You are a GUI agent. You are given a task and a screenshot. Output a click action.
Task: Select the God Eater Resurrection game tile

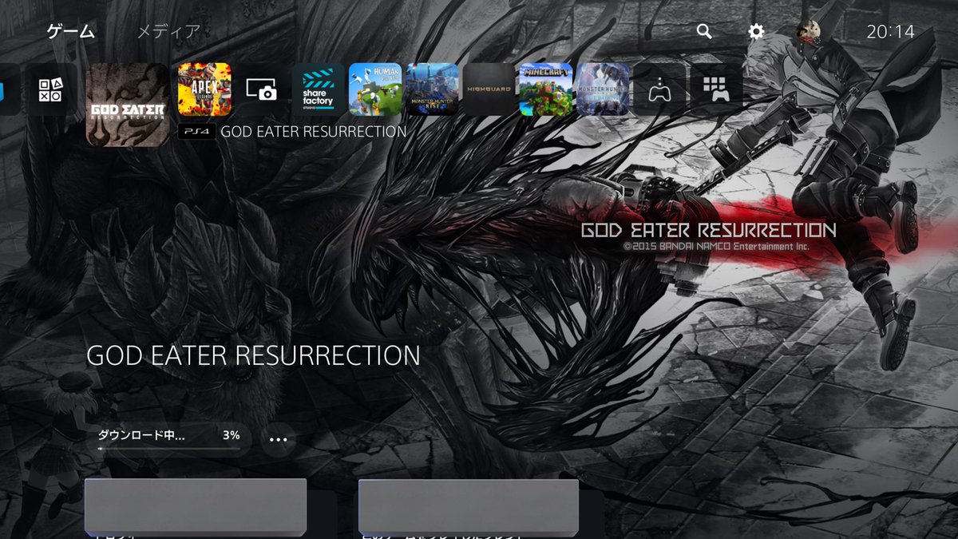pos(128,105)
